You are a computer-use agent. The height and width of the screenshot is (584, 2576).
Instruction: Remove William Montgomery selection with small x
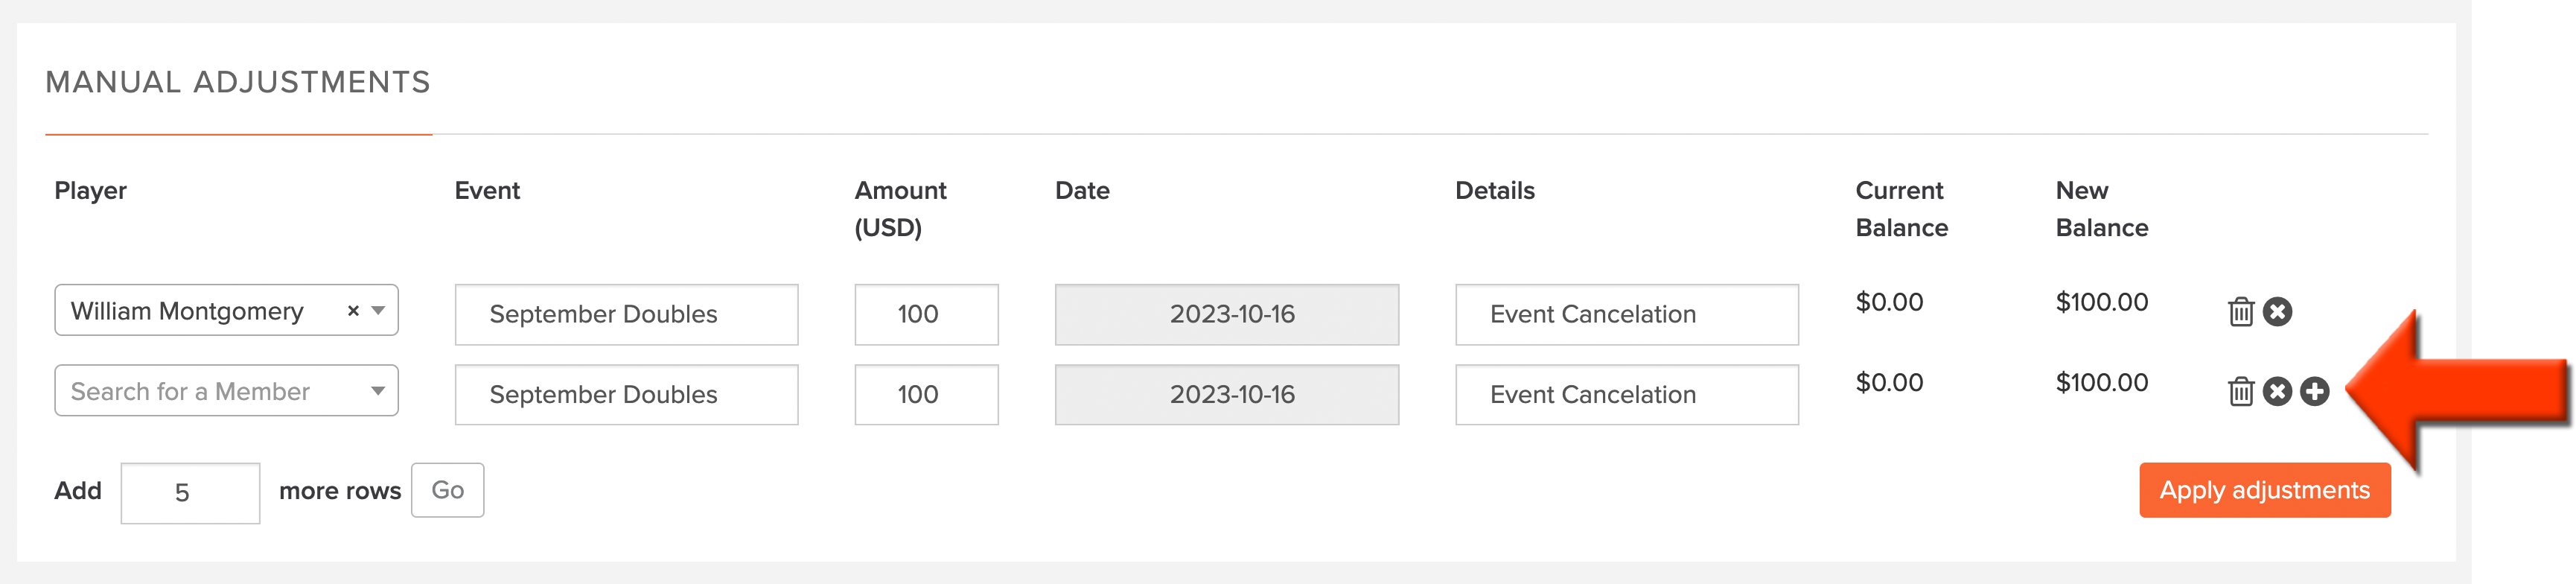point(353,311)
